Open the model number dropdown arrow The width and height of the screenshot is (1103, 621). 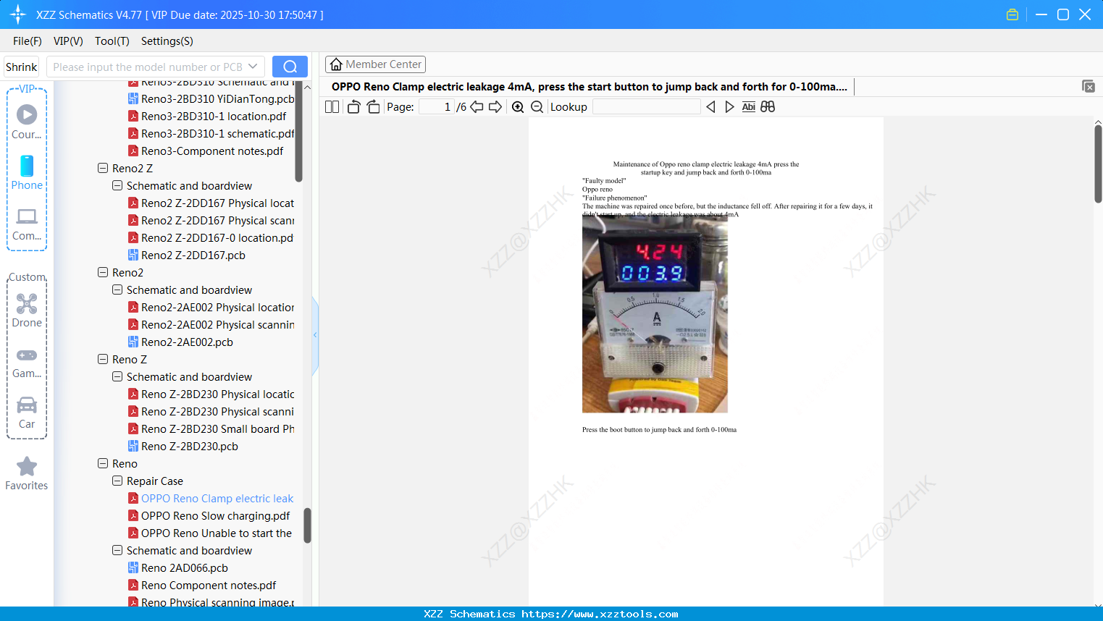pos(253,67)
